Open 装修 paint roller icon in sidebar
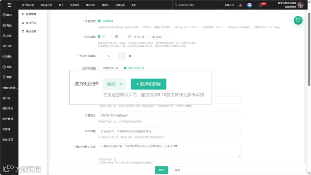Viewport: 311px width, 175px height. point(4,77)
